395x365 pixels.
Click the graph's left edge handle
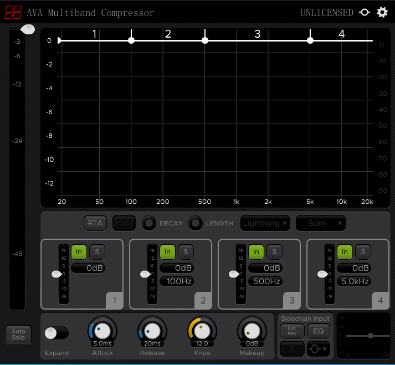pos(59,40)
